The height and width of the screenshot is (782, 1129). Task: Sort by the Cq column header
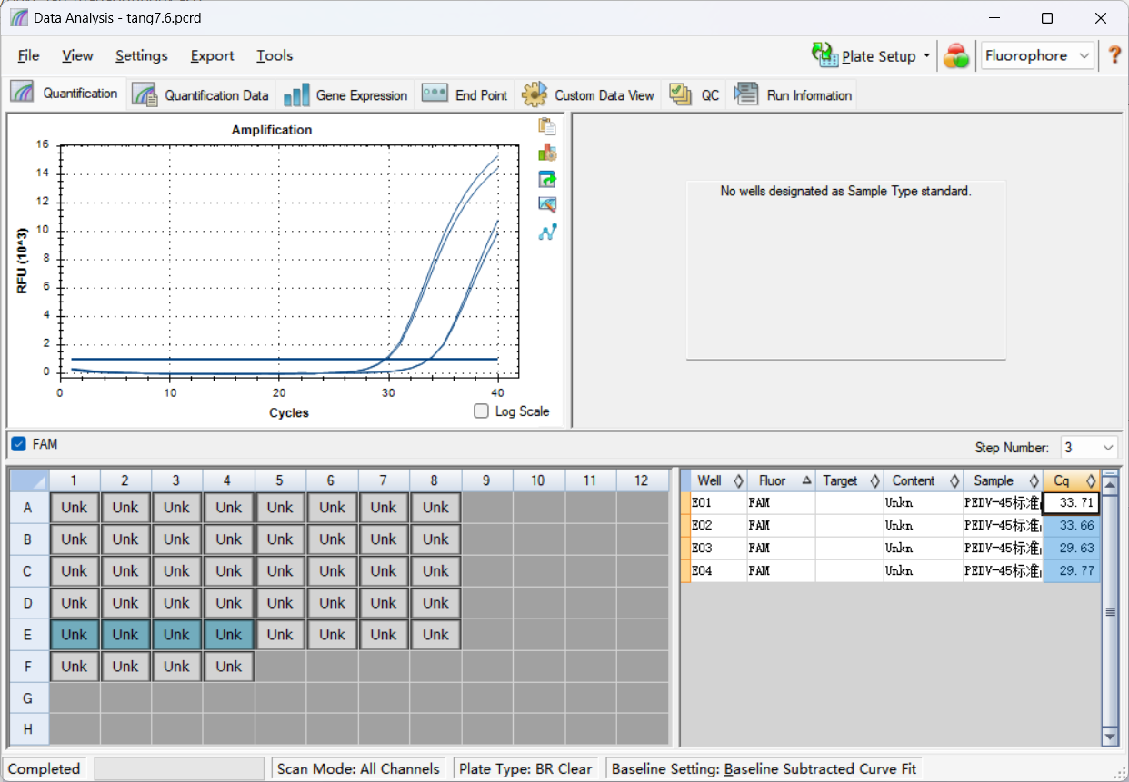pyautogui.click(x=1071, y=480)
